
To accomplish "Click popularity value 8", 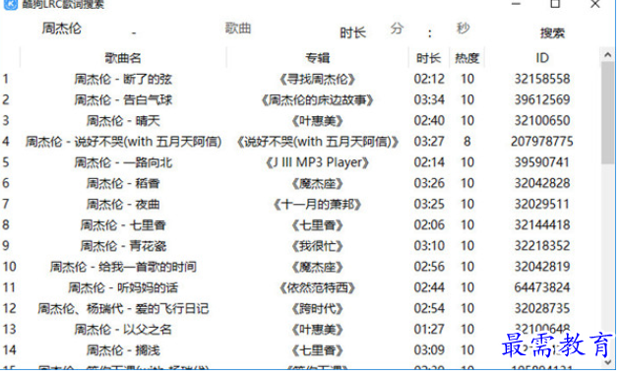I will pyautogui.click(x=467, y=142).
